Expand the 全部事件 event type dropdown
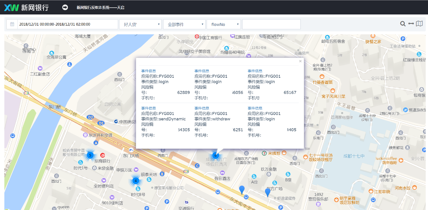 [x=184, y=24]
